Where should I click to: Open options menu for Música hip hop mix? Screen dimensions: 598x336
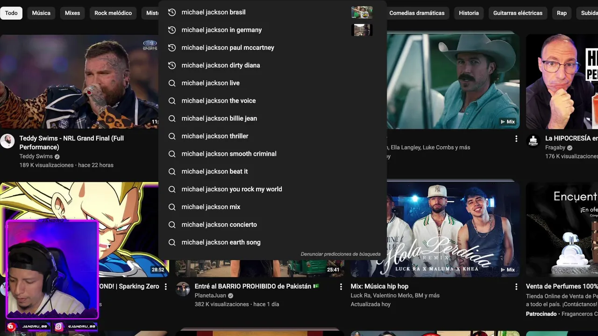click(x=516, y=287)
